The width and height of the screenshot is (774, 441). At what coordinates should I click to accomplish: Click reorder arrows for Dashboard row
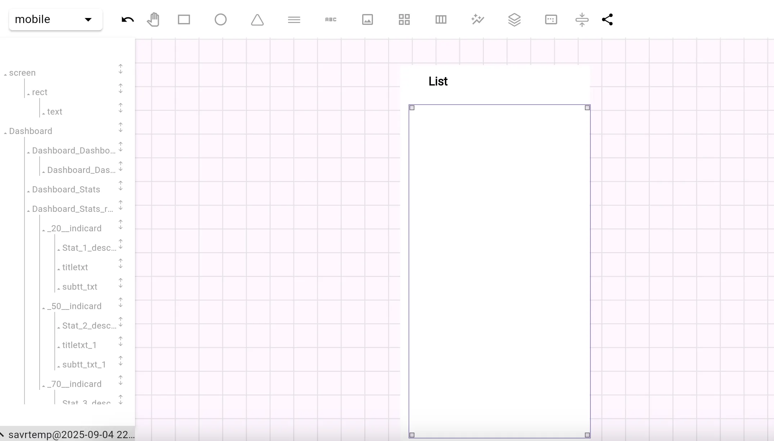pos(121,128)
